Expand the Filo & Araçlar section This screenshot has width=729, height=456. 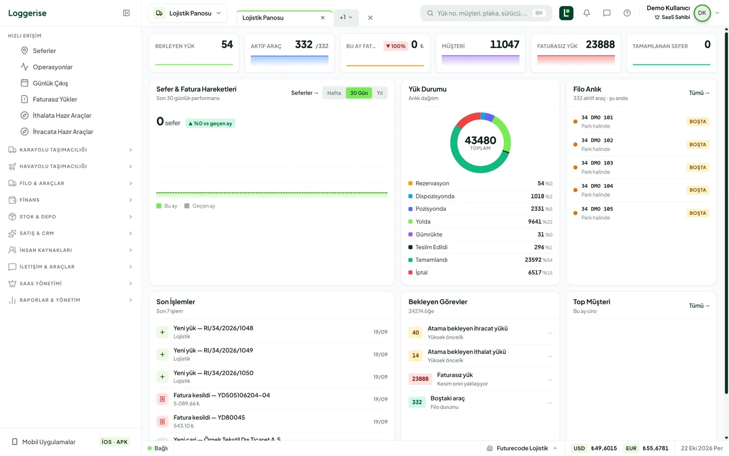71,183
